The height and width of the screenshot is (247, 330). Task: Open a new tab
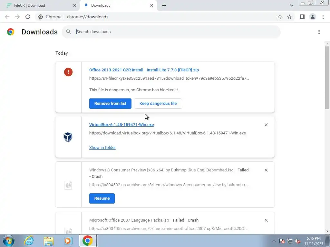coord(164,5)
